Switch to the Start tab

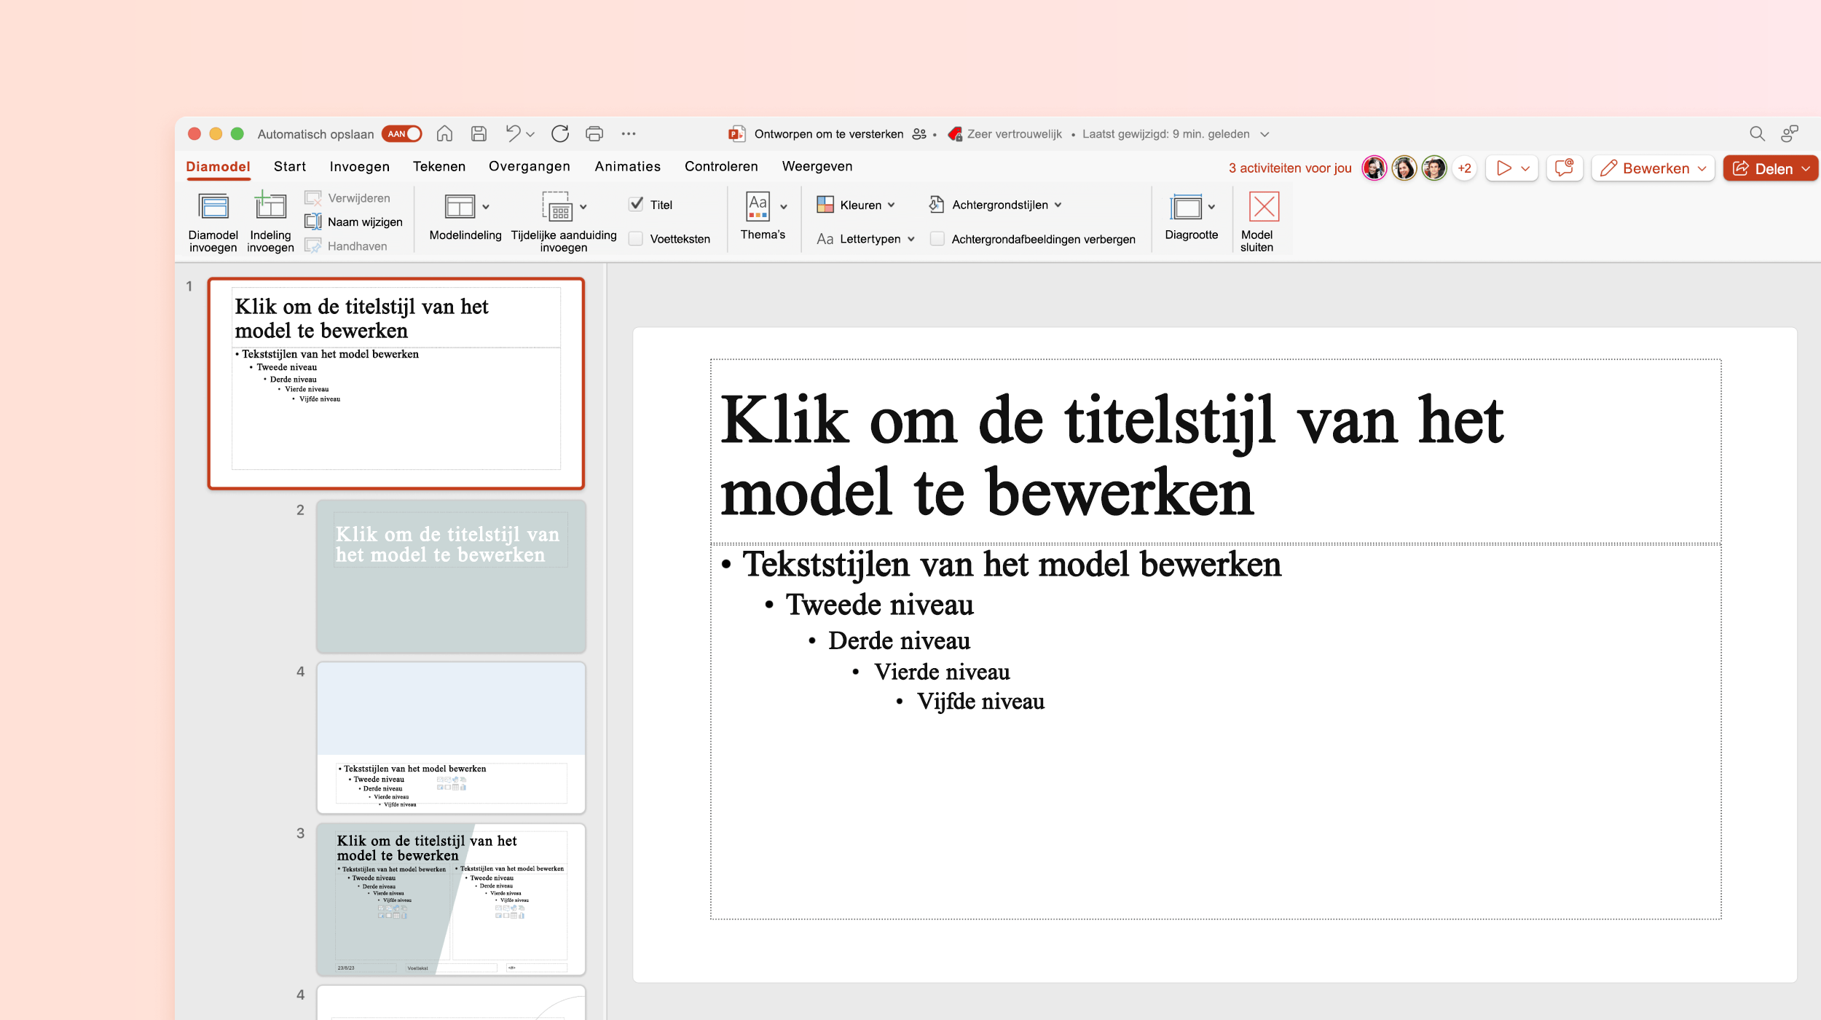click(289, 166)
